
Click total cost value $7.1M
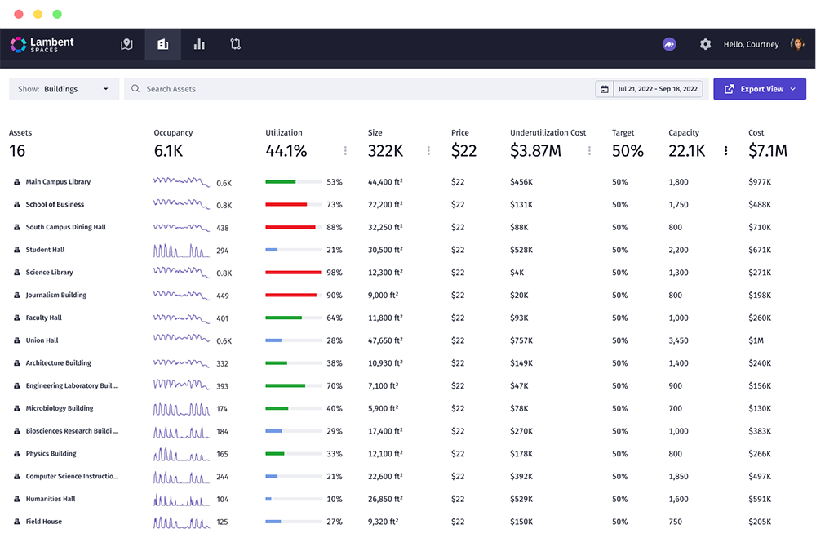(x=768, y=151)
